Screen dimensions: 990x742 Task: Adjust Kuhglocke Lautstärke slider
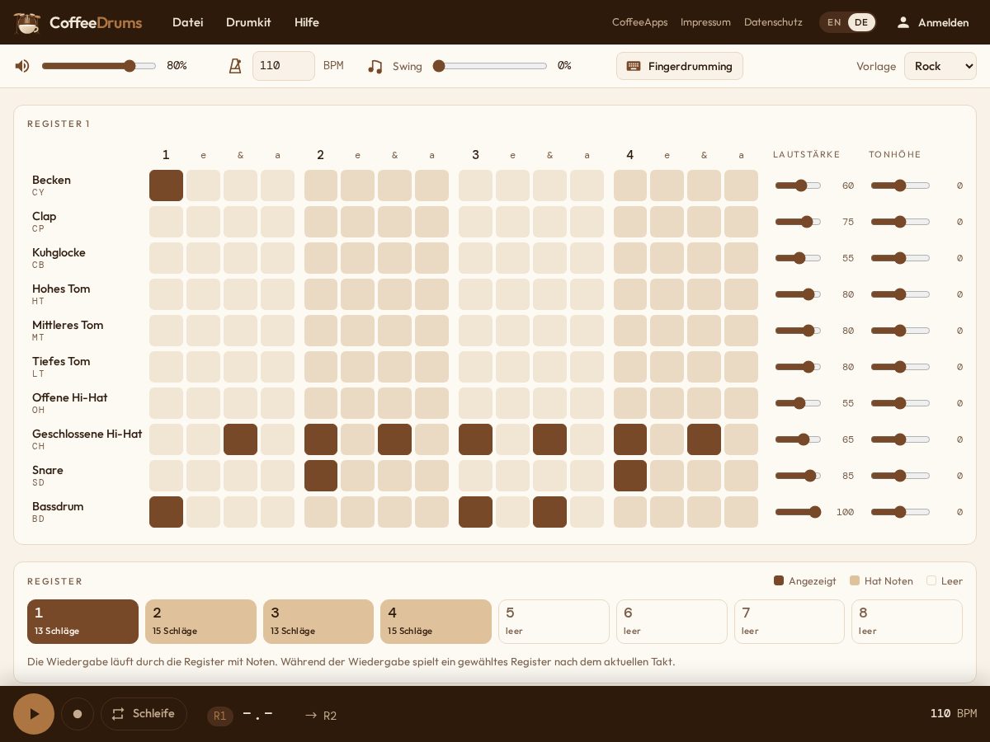coord(799,258)
